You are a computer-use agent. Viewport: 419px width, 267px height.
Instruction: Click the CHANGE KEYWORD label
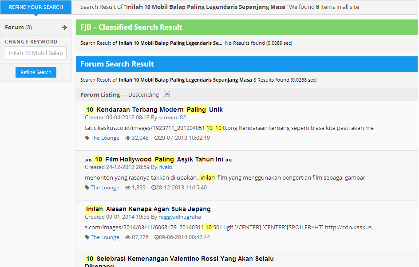[31, 42]
